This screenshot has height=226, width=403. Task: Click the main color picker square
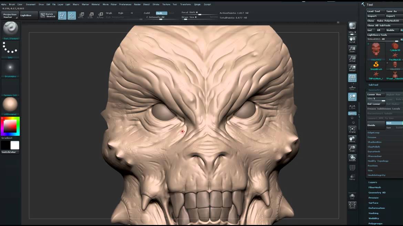click(x=10, y=126)
